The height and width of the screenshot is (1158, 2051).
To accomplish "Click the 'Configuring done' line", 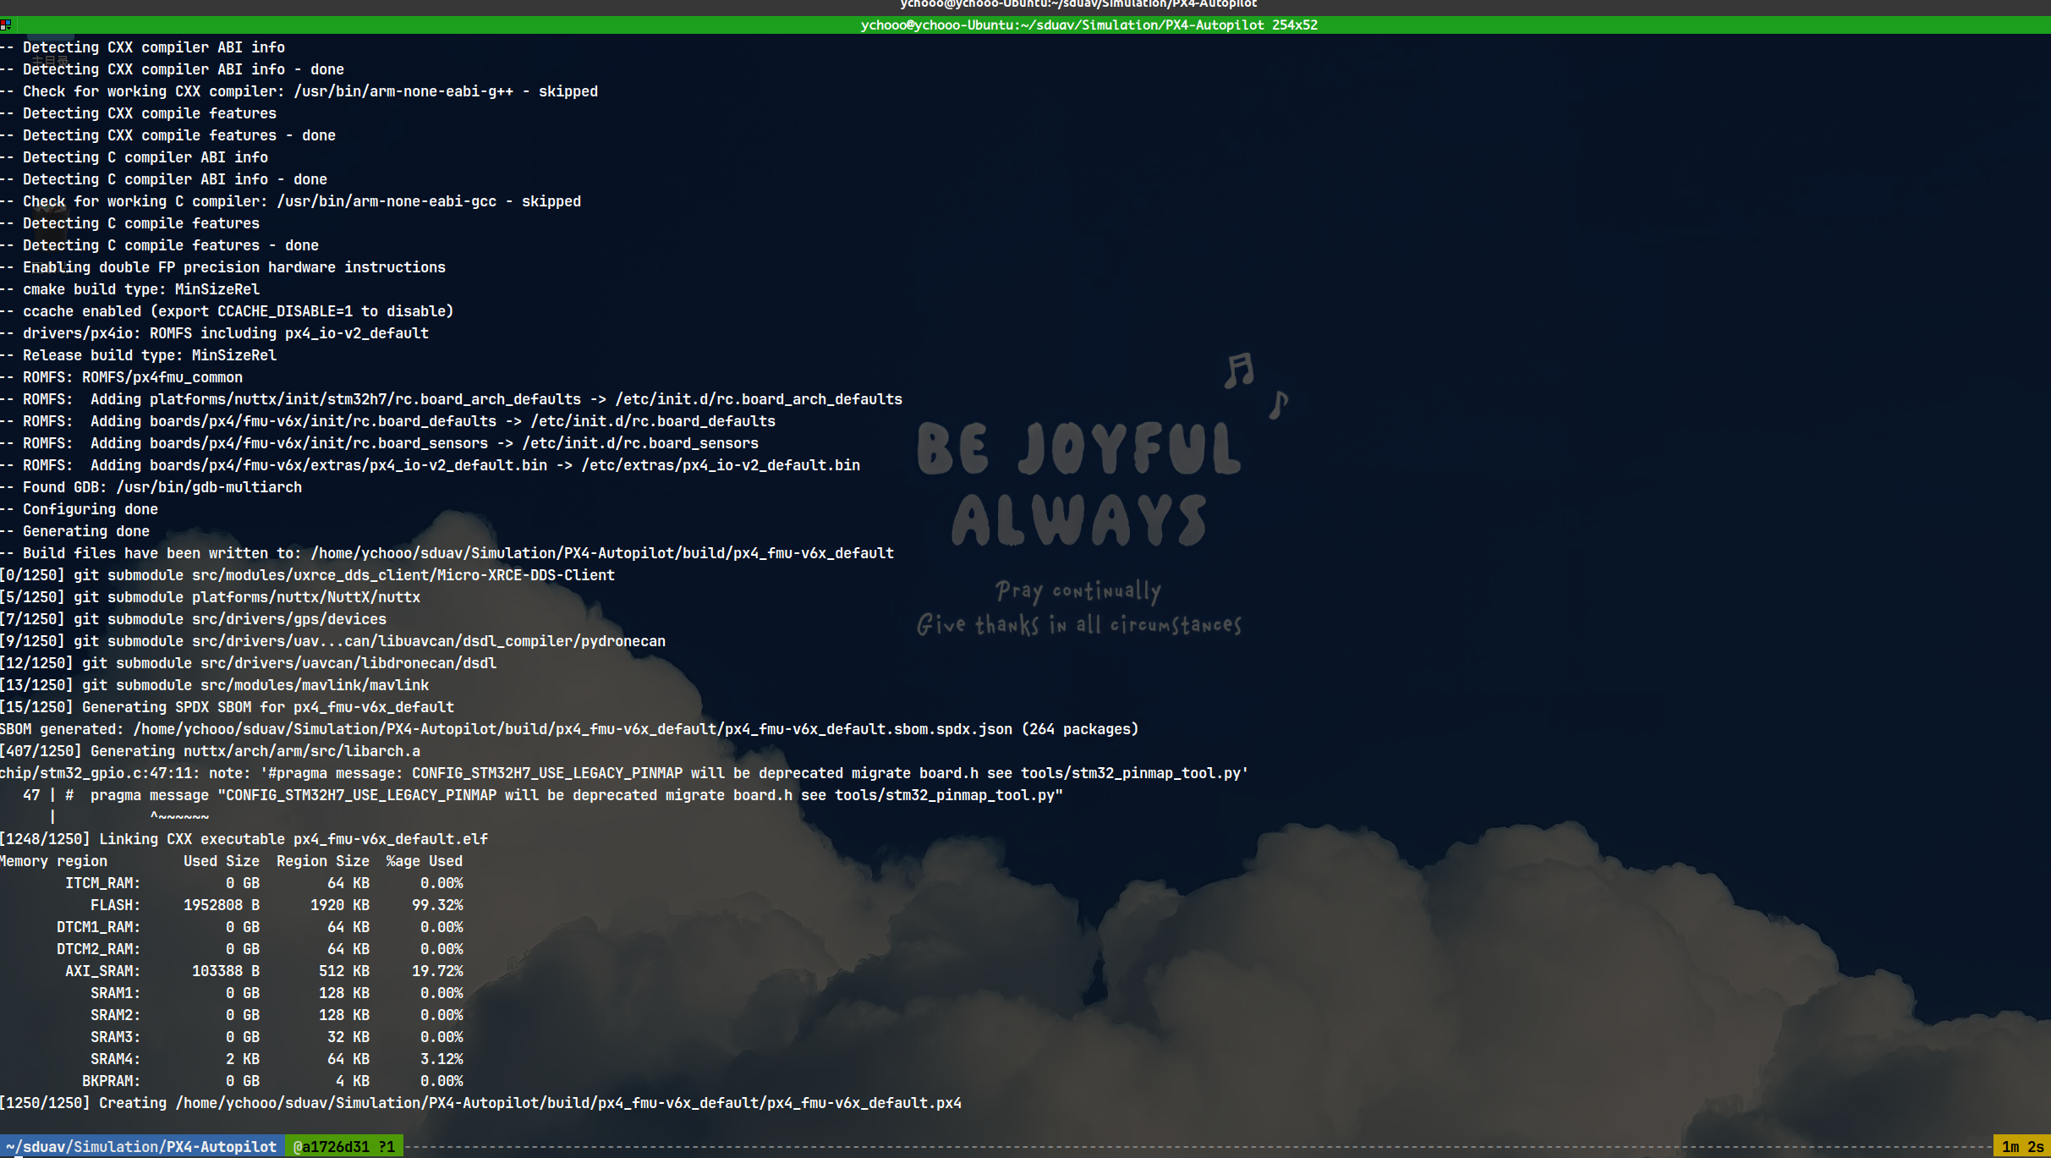I will (80, 509).
